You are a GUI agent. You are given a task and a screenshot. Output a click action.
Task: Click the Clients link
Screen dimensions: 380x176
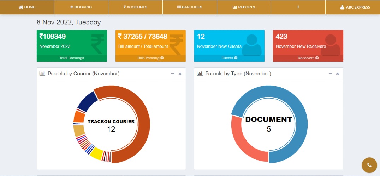229,58
